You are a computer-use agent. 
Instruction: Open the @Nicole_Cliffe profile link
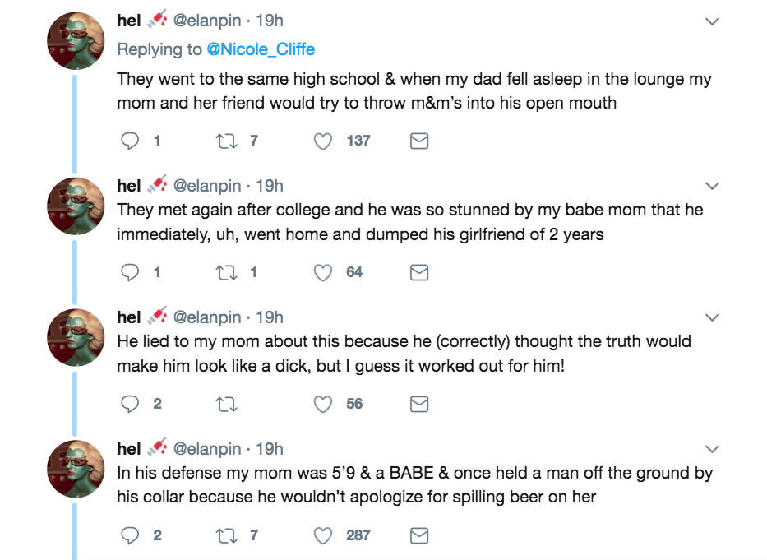[261, 49]
